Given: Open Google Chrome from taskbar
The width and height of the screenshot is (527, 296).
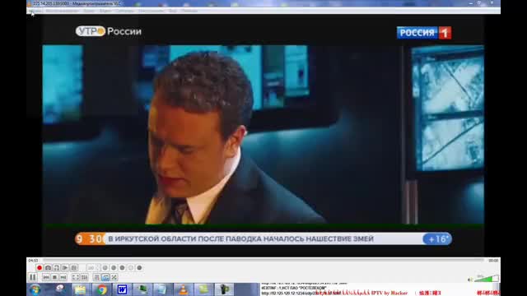Looking at the screenshot, I should (x=102, y=289).
